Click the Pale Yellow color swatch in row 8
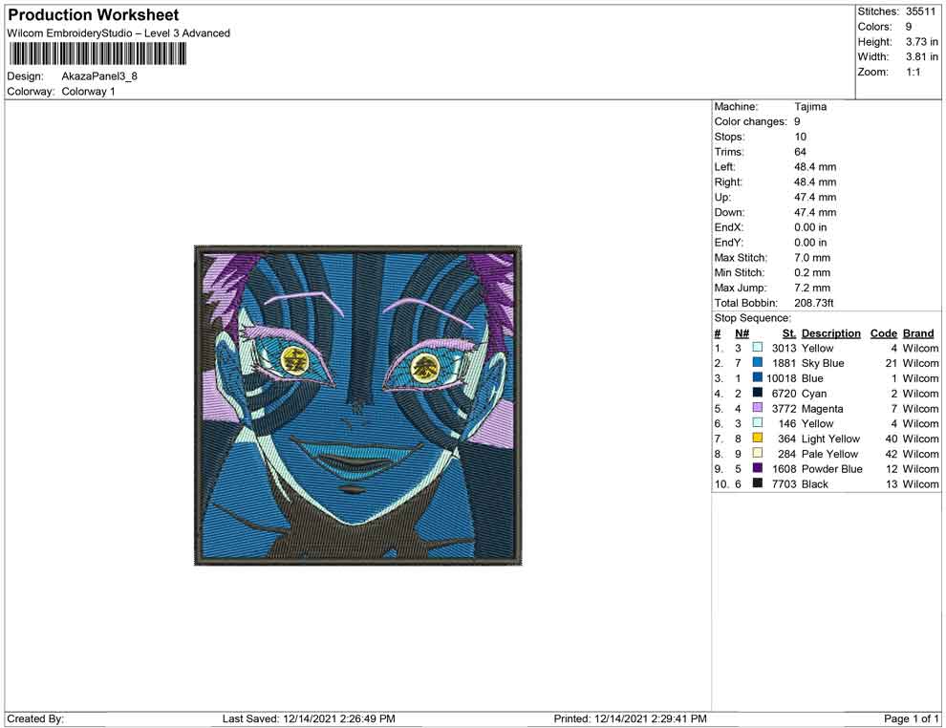The image size is (946, 728). [x=757, y=453]
